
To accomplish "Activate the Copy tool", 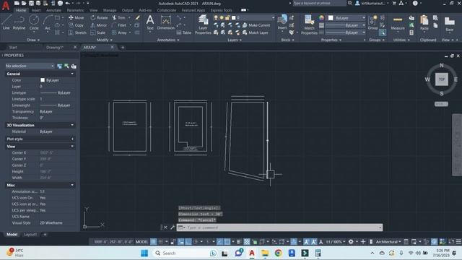I will coord(77,25).
